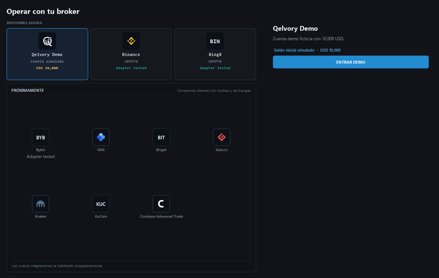
Task: Click the Gate.io logo icon
Action: (222, 137)
